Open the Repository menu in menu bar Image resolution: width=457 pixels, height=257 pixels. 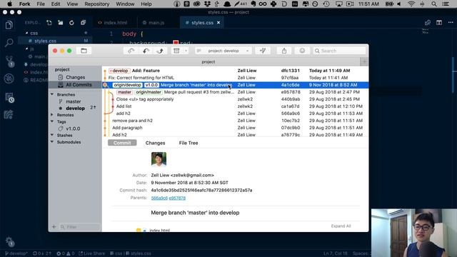point(97,4)
